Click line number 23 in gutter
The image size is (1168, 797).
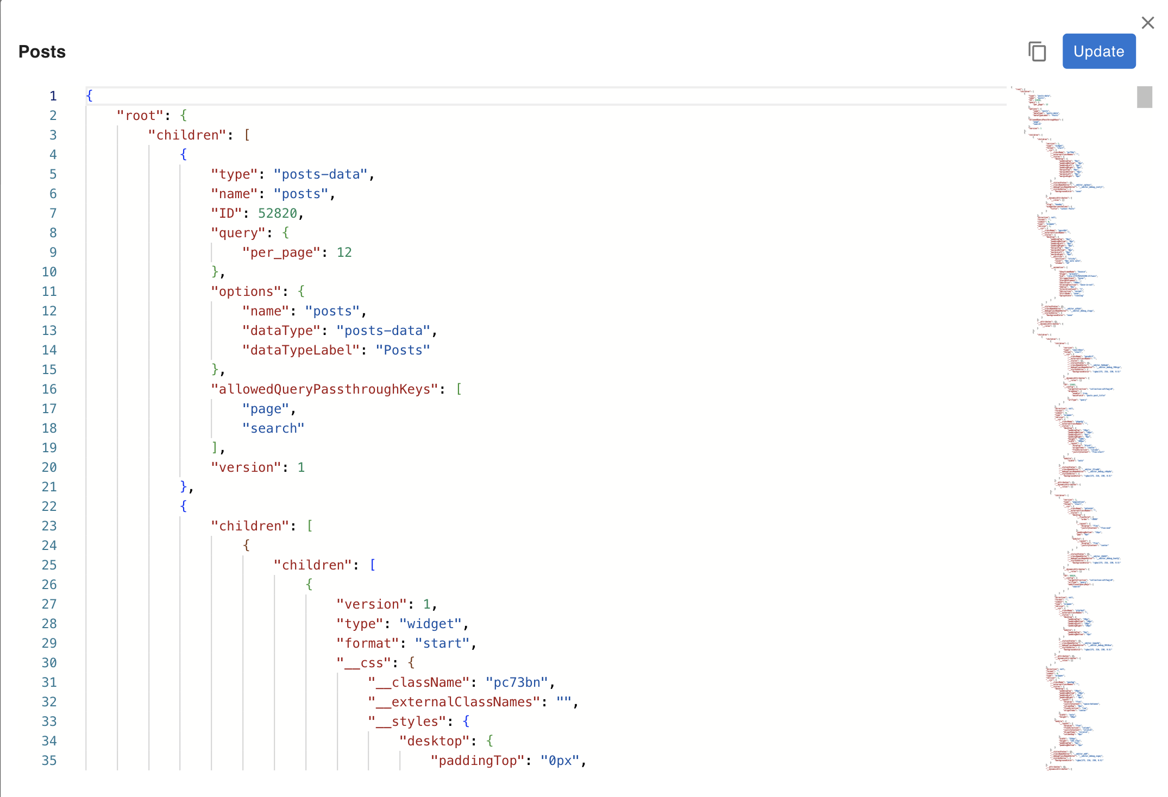pos(49,526)
